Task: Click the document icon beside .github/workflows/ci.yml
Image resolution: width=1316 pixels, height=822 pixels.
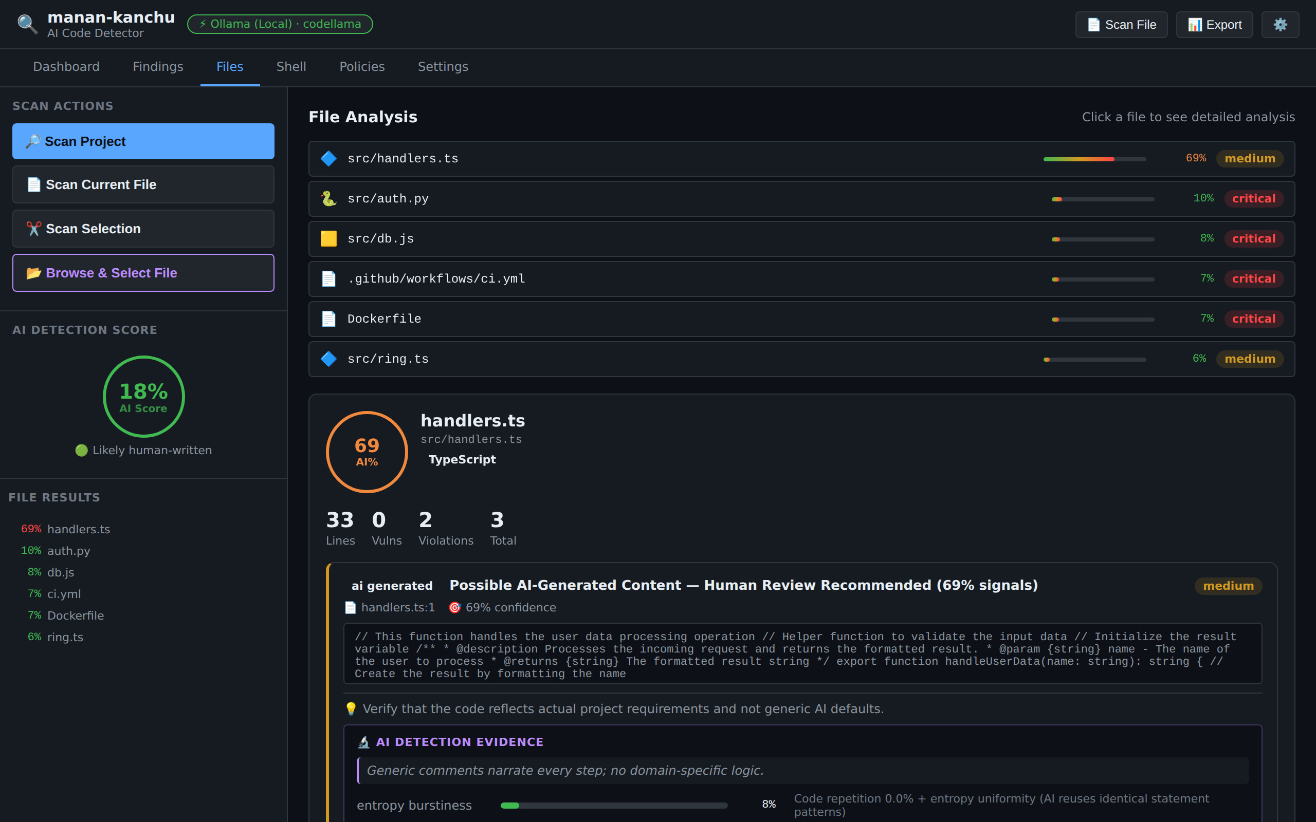Action: 328,279
